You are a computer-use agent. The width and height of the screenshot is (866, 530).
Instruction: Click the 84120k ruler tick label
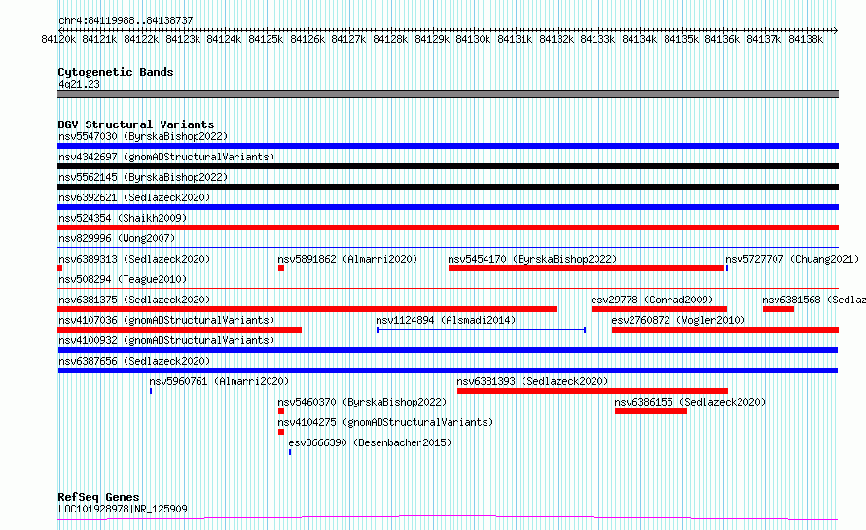click(58, 39)
